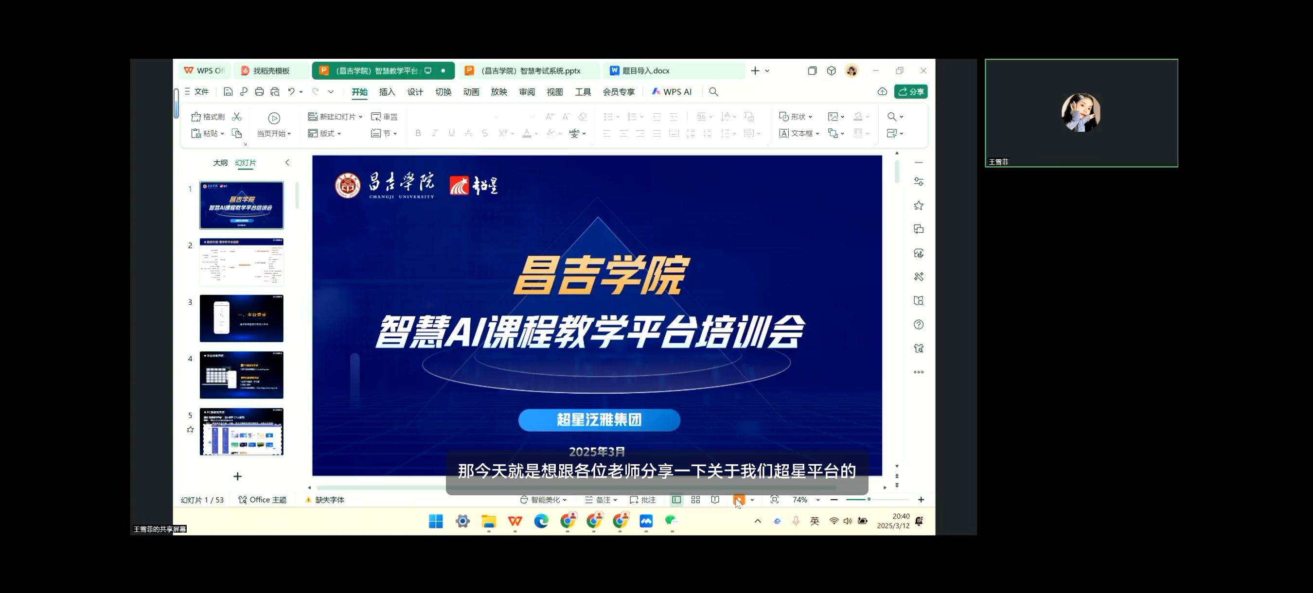Image resolution: width=1313 pixels, height=593 pixels.
Task: Click the Undo arrow icon
Action: 291,92
